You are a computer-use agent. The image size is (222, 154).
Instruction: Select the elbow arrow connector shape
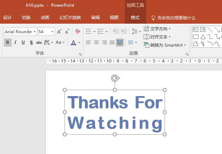(x=217, y=37)
